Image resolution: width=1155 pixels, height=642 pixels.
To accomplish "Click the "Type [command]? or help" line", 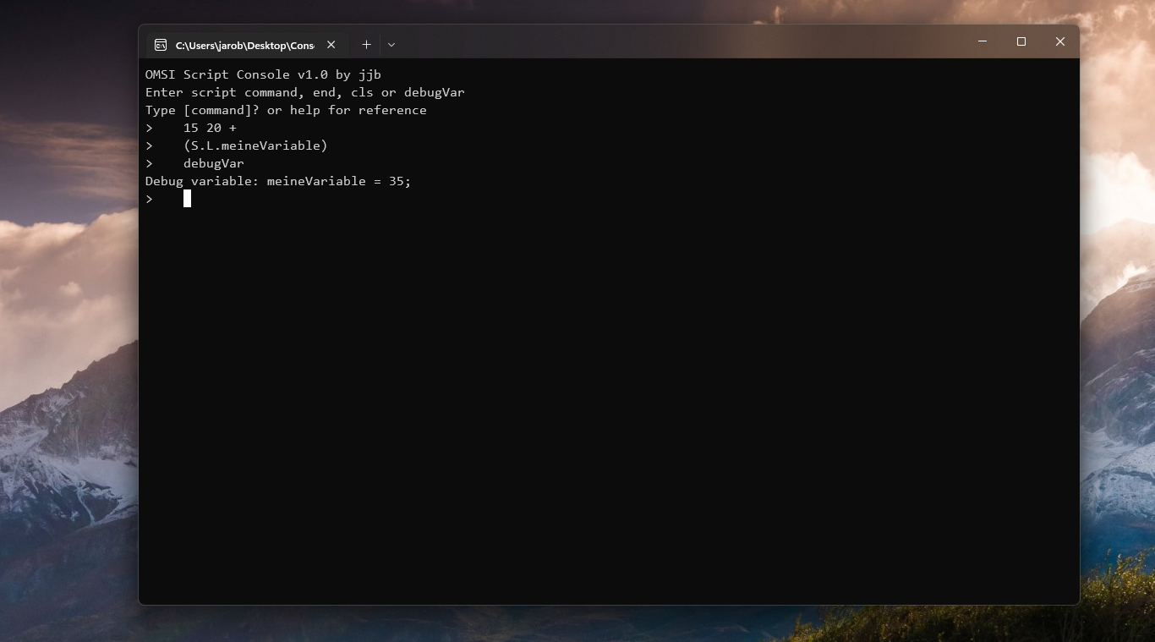I will (x=286, y=110).
